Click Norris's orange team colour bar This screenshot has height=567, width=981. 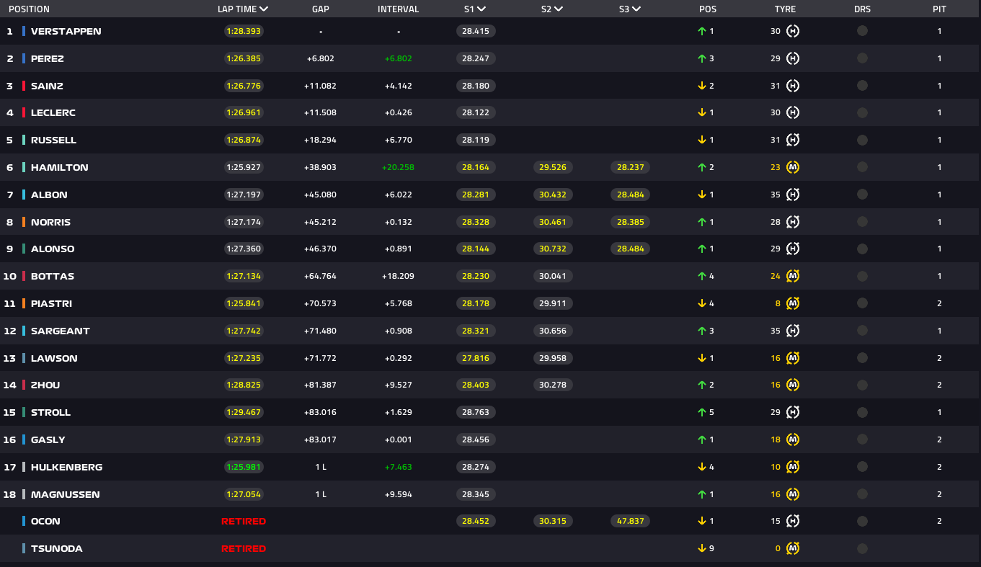click(24, 222)
